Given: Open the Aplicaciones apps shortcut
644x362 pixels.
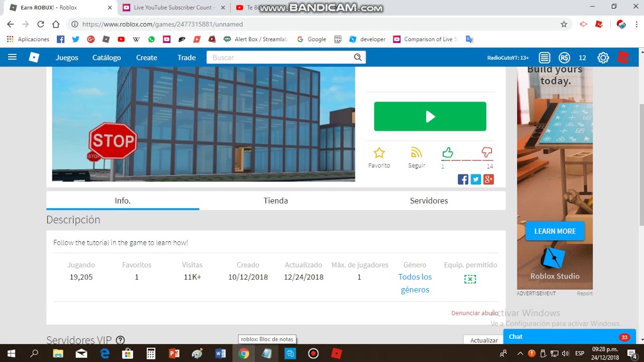Looking at the screenshot, I should point(28,39).
